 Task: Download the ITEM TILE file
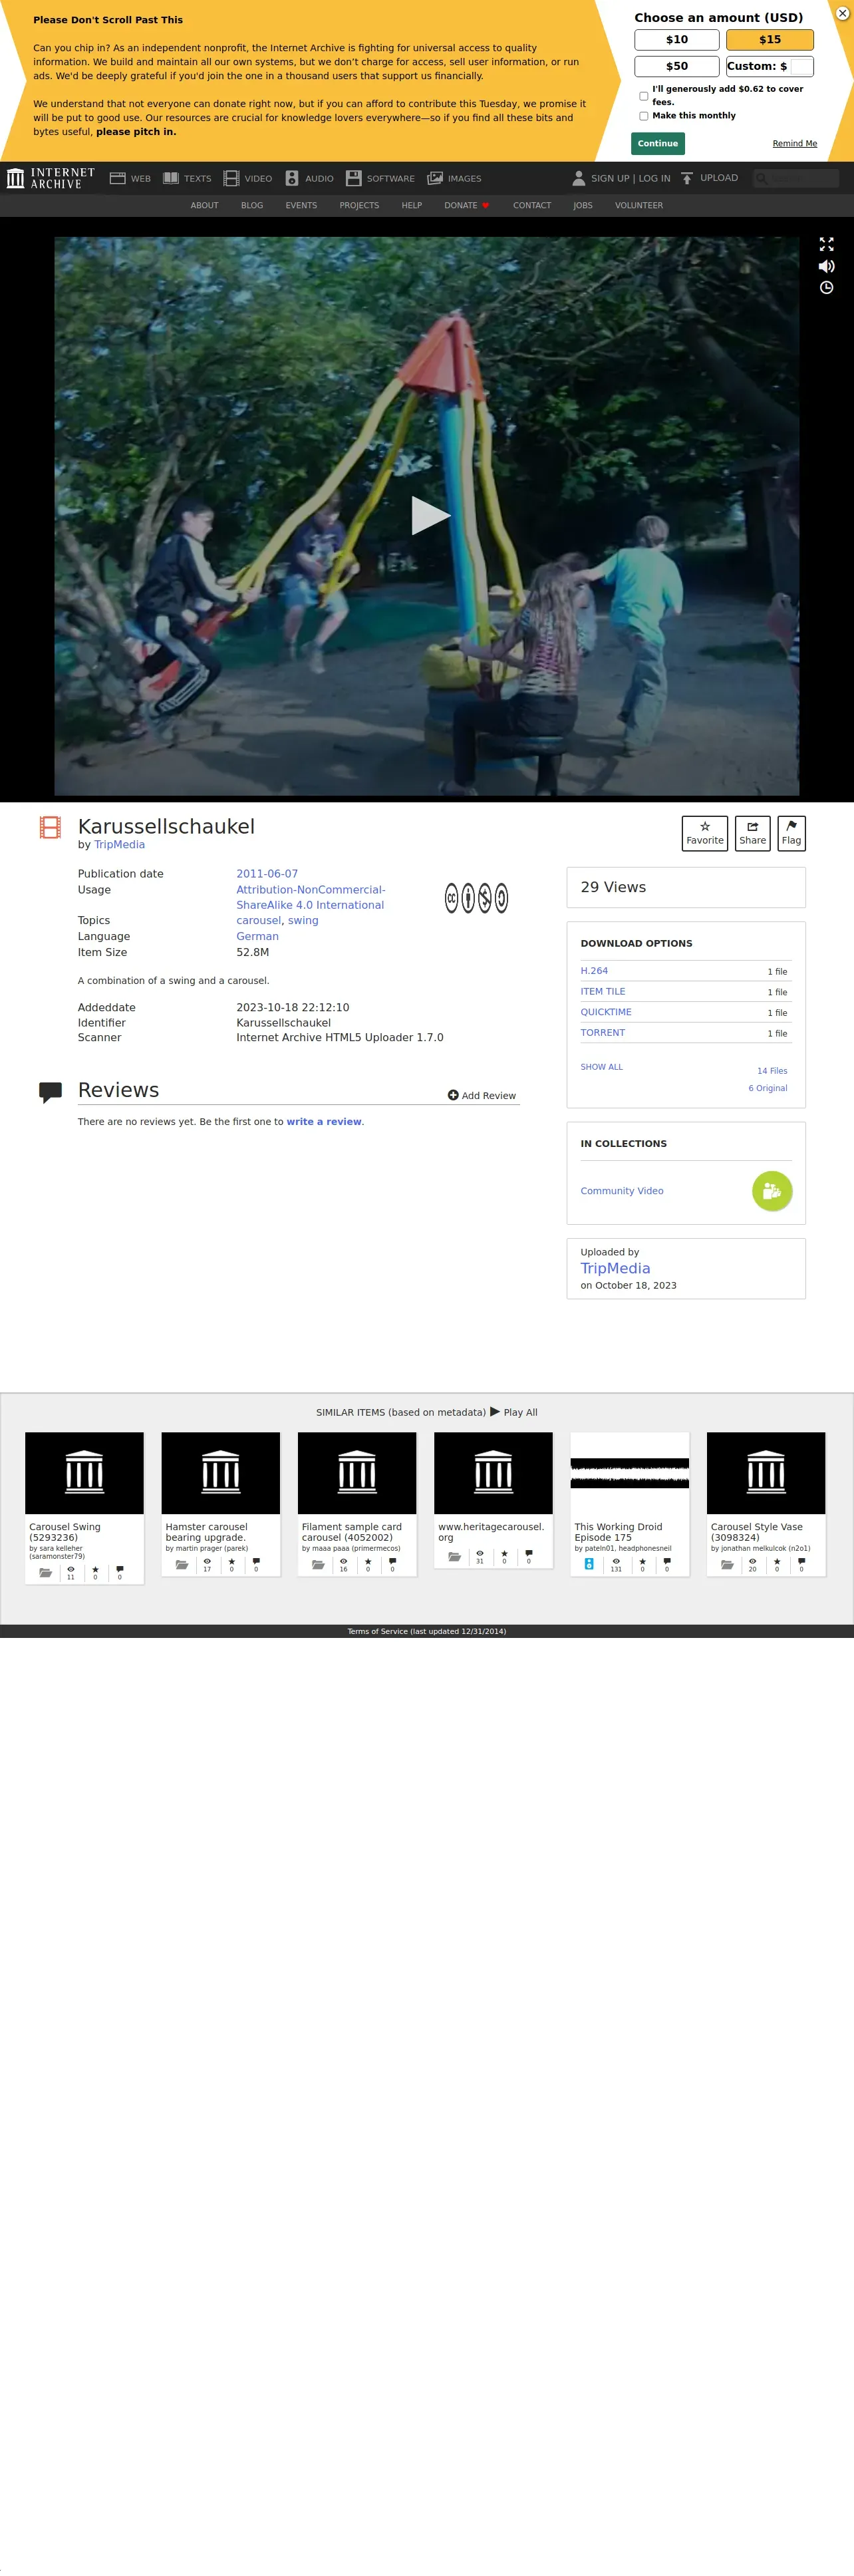(603, 992)
